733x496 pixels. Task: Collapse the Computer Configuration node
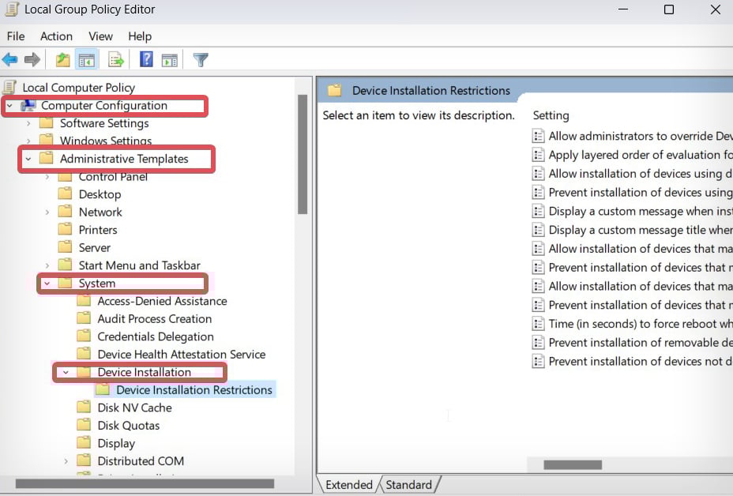click(9, 106)
